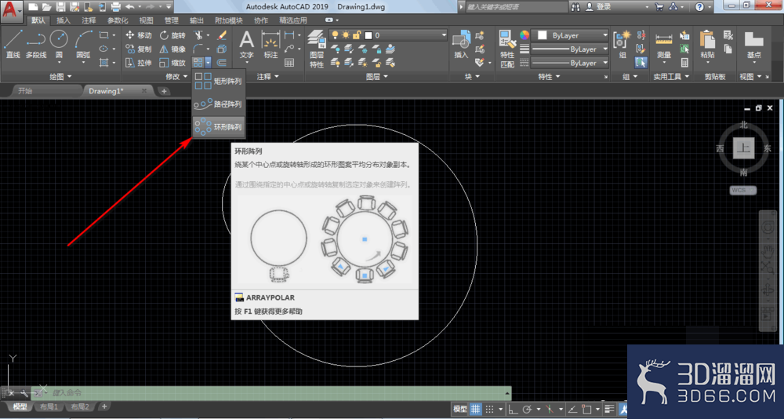The width and height of the screenshot is (784, 419).
Task: Toggle polar tracking in status bar
Action: point(527,409)
